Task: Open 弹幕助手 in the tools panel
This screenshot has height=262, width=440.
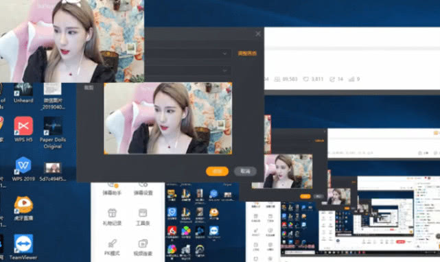Action: (x=112, y=189)
